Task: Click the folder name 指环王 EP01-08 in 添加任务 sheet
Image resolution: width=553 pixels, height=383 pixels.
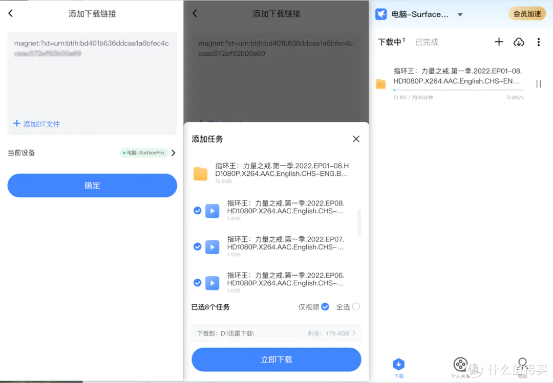Action: [x=282, y=169]
